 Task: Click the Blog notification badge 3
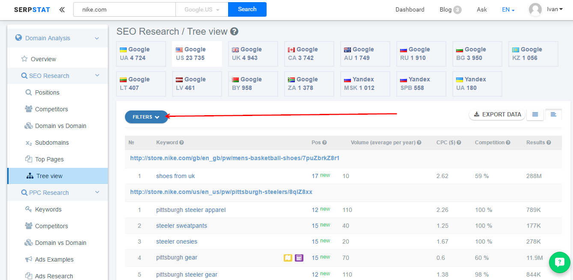click(x=457, y=9)
